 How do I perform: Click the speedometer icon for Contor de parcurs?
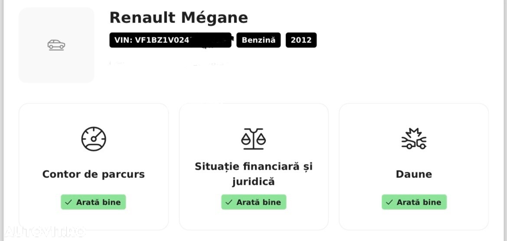point(93,139)
